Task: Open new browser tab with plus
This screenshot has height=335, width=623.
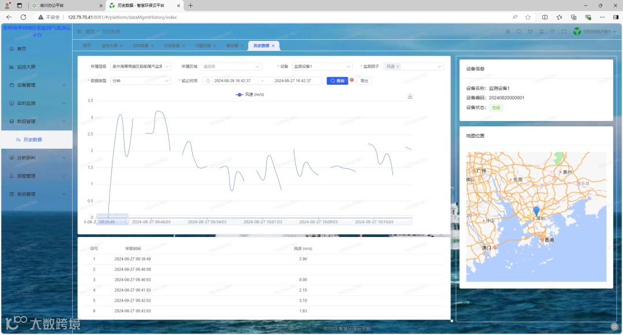Action: click(x=191, y=5)
